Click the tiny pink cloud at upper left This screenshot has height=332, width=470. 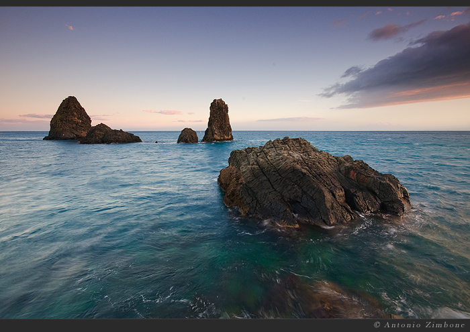tap(70, 27)
